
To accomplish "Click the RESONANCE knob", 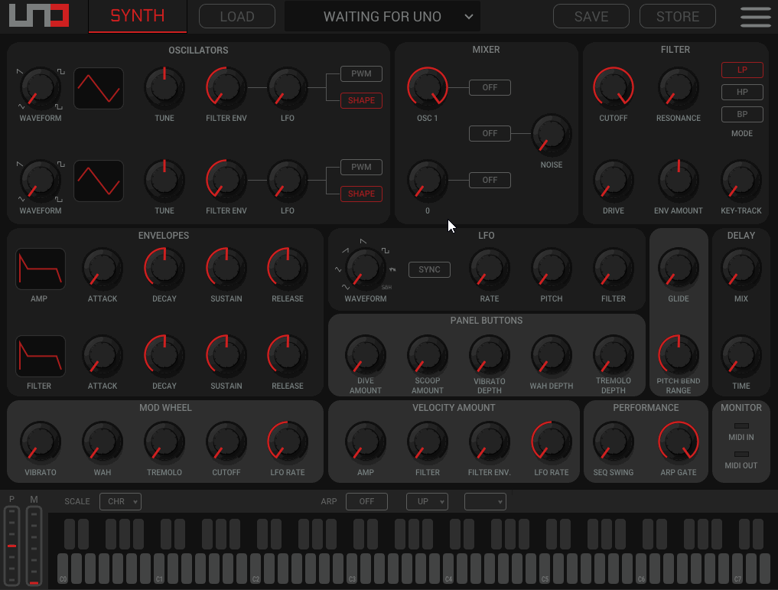I will point(679,88).
